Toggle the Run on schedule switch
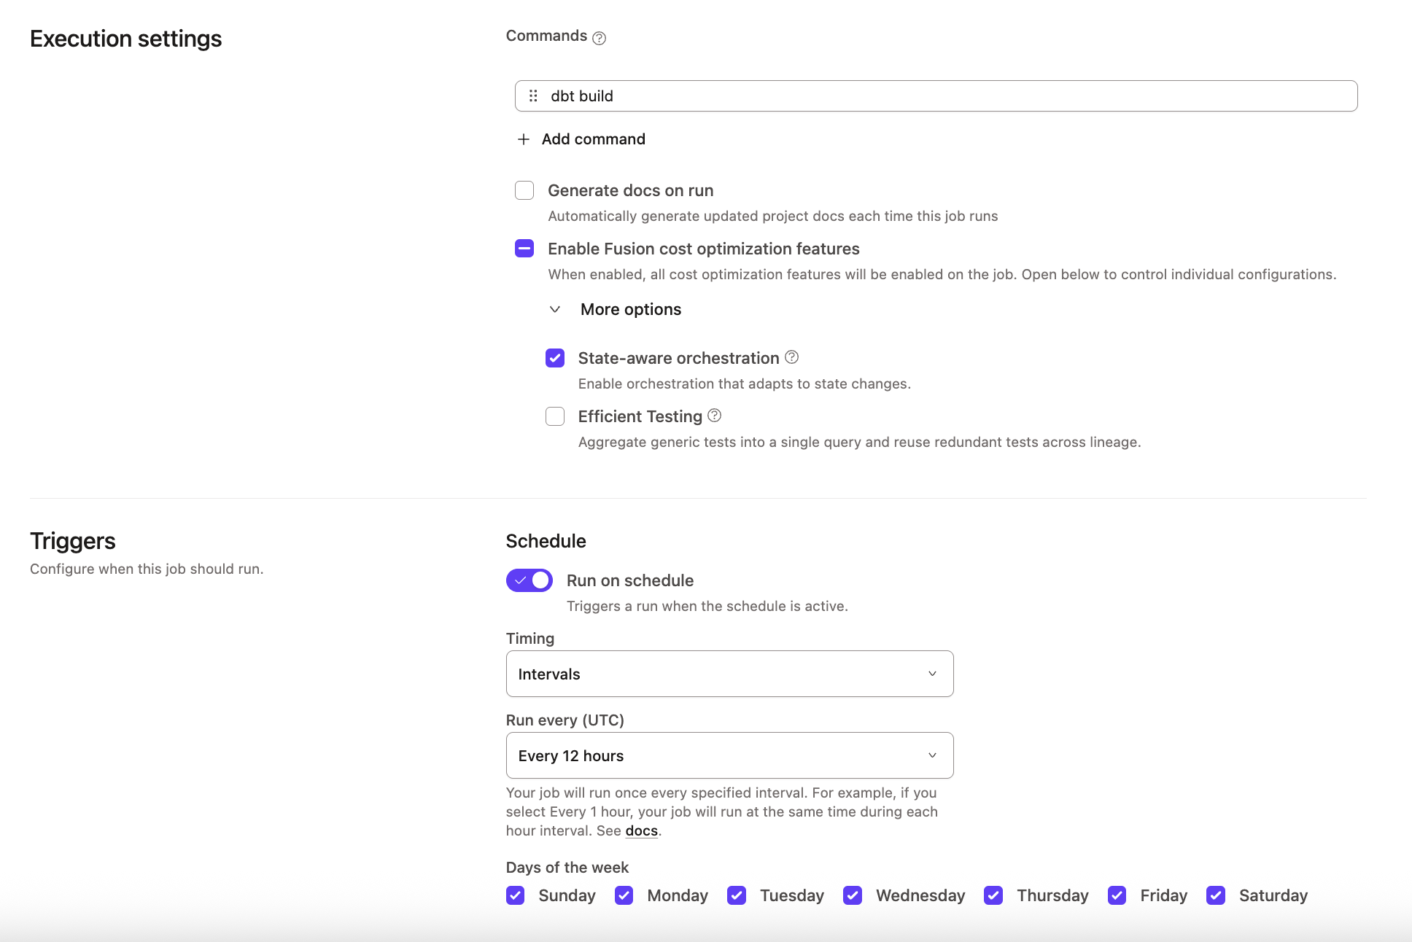The width and height of the screenshot is (1412, 942). (529, 580)
